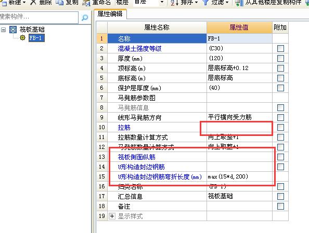This screenshot has height=233, width=309.
Task: Click the Filter (过滤) funnel icon
Action: 205,3
